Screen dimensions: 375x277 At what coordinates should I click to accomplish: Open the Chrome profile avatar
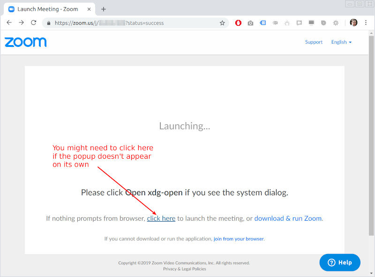[x=353, y=23]
